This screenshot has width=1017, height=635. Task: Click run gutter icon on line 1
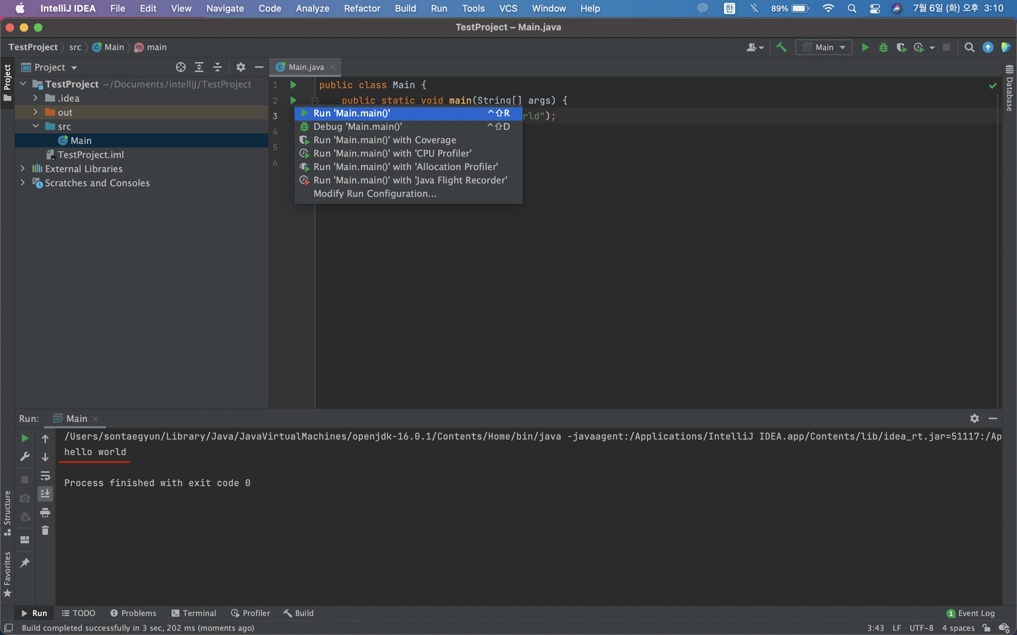[293, 85]
